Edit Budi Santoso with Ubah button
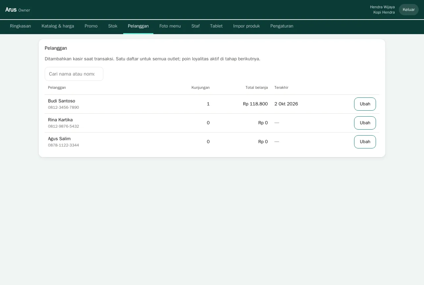 (365, 104)
